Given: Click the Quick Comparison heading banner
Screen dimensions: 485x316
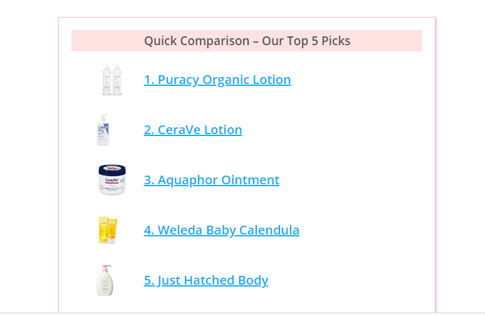Looking at the screenshot, I should click(x=247, y=41).
